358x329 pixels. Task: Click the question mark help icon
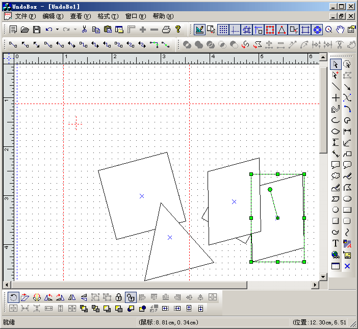pyautogui.click(x=177, y=30)
